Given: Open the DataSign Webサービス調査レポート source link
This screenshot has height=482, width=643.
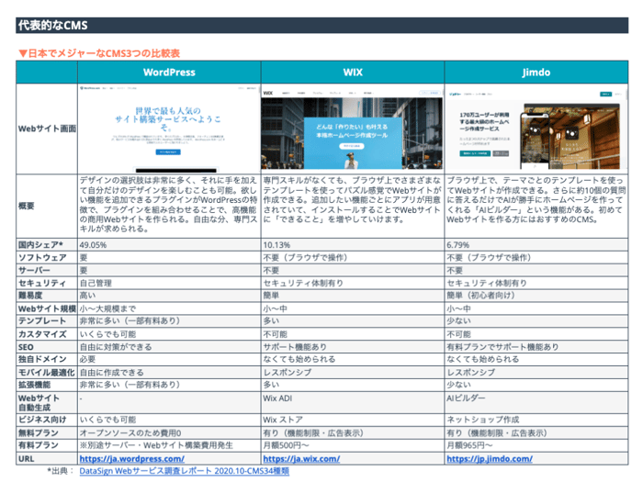Looking at the screenshot, I should point(184,471).
